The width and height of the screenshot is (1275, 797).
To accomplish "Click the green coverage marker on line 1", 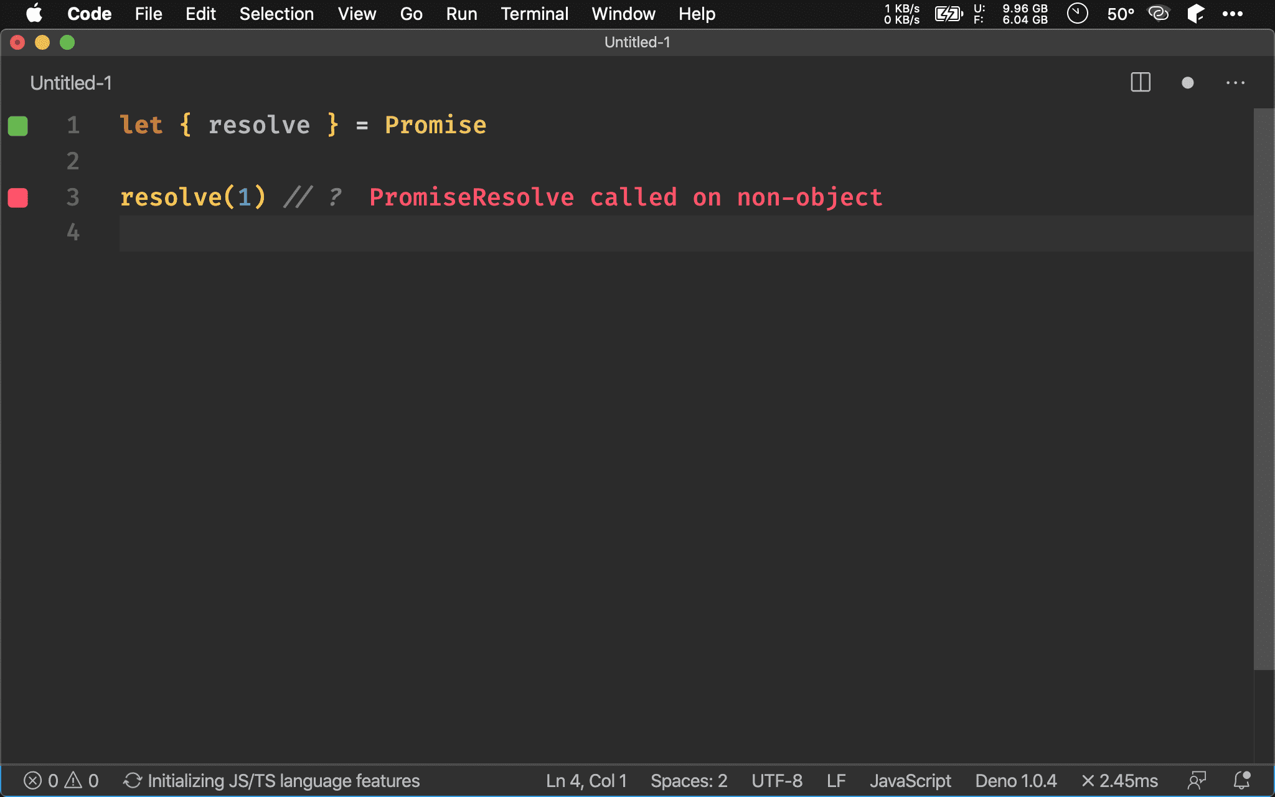I will 18,126.
